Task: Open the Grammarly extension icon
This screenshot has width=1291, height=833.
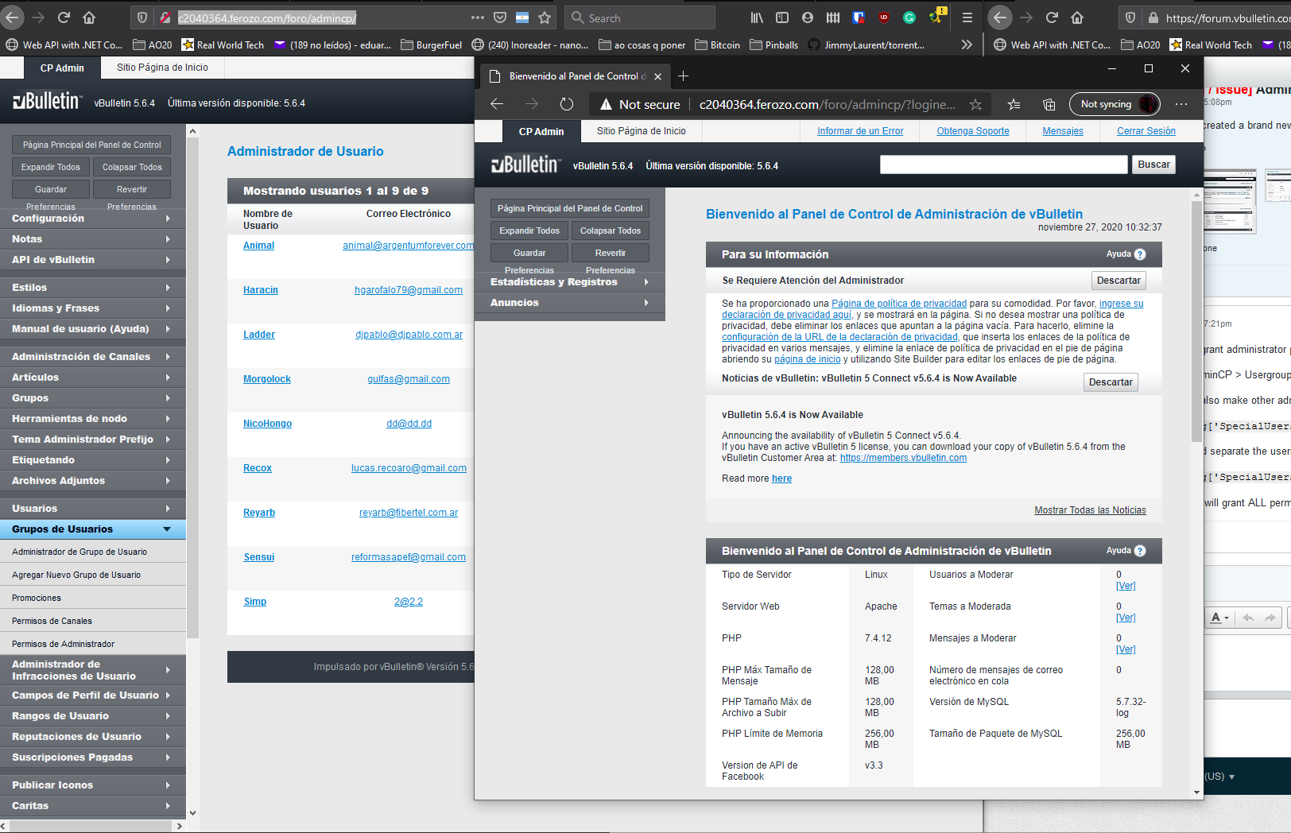Action: coord(909,17)
